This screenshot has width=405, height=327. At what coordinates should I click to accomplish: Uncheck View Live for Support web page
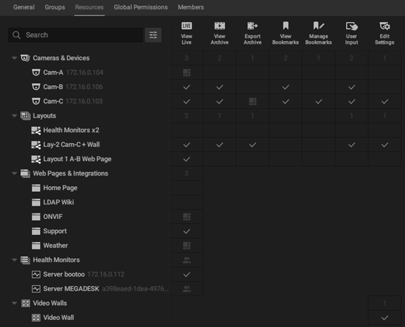pos(187,231)
